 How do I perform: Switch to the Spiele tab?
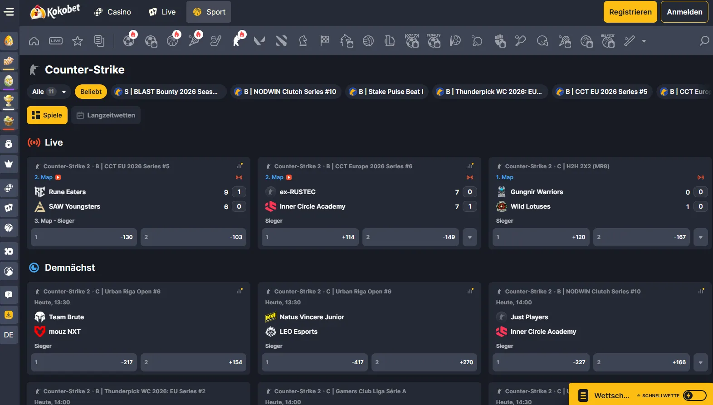[47, 115]
